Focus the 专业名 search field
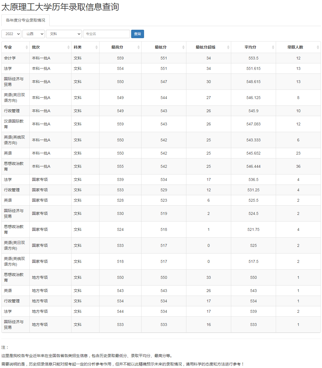The width and height of the screenshot is (322, 368). coord(106,34)
